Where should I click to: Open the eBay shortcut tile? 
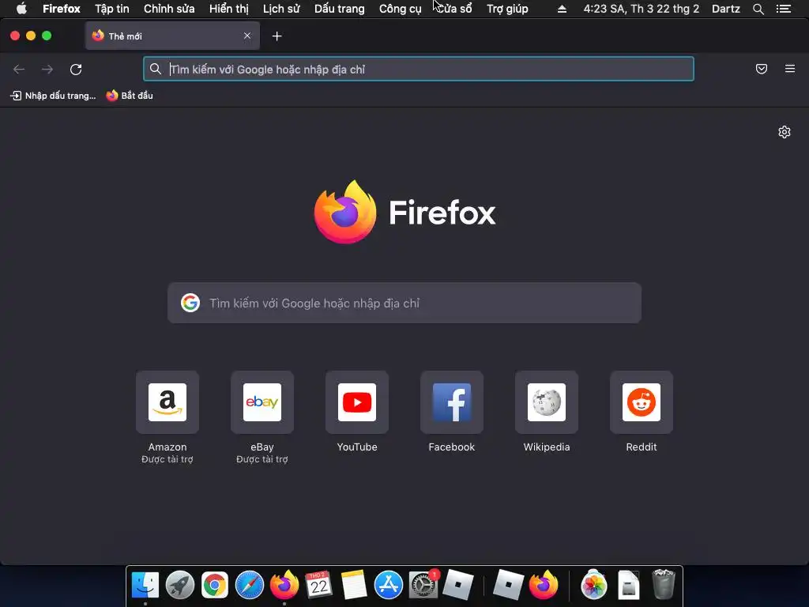coord(262,402)
